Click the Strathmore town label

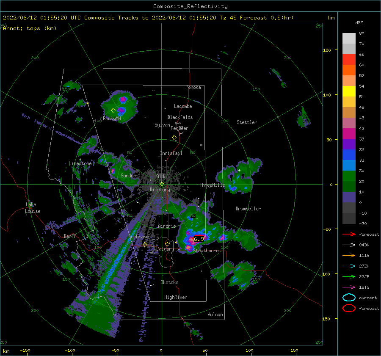coord(206,251)
